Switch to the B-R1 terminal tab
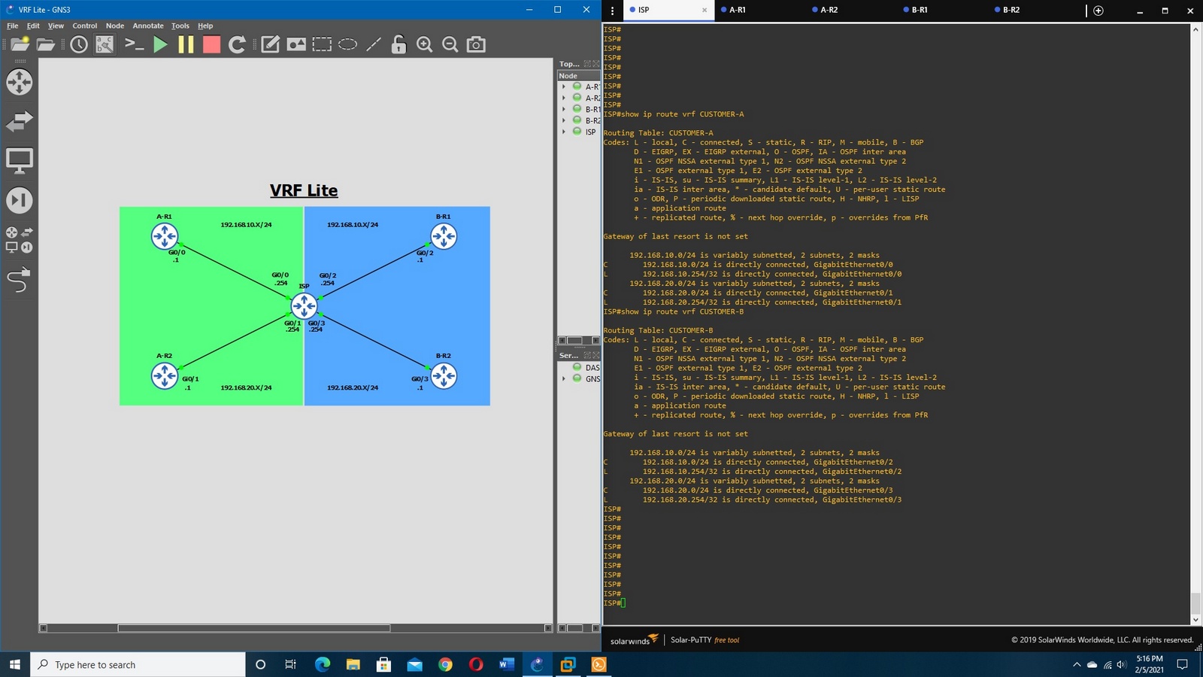 pos(919,10)
